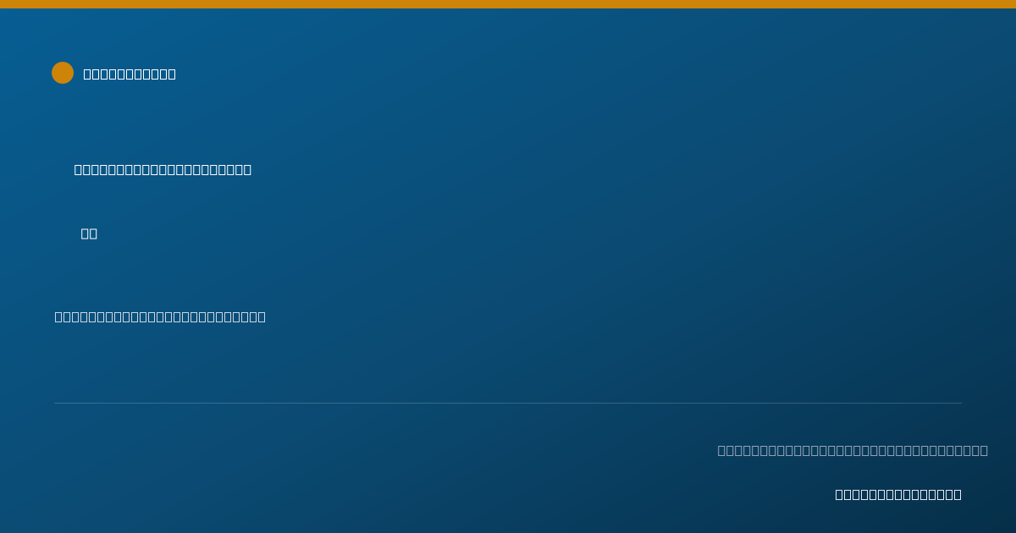
Task: Click the last glyph of the gray footer line
Action: click(x=984, y=450)
